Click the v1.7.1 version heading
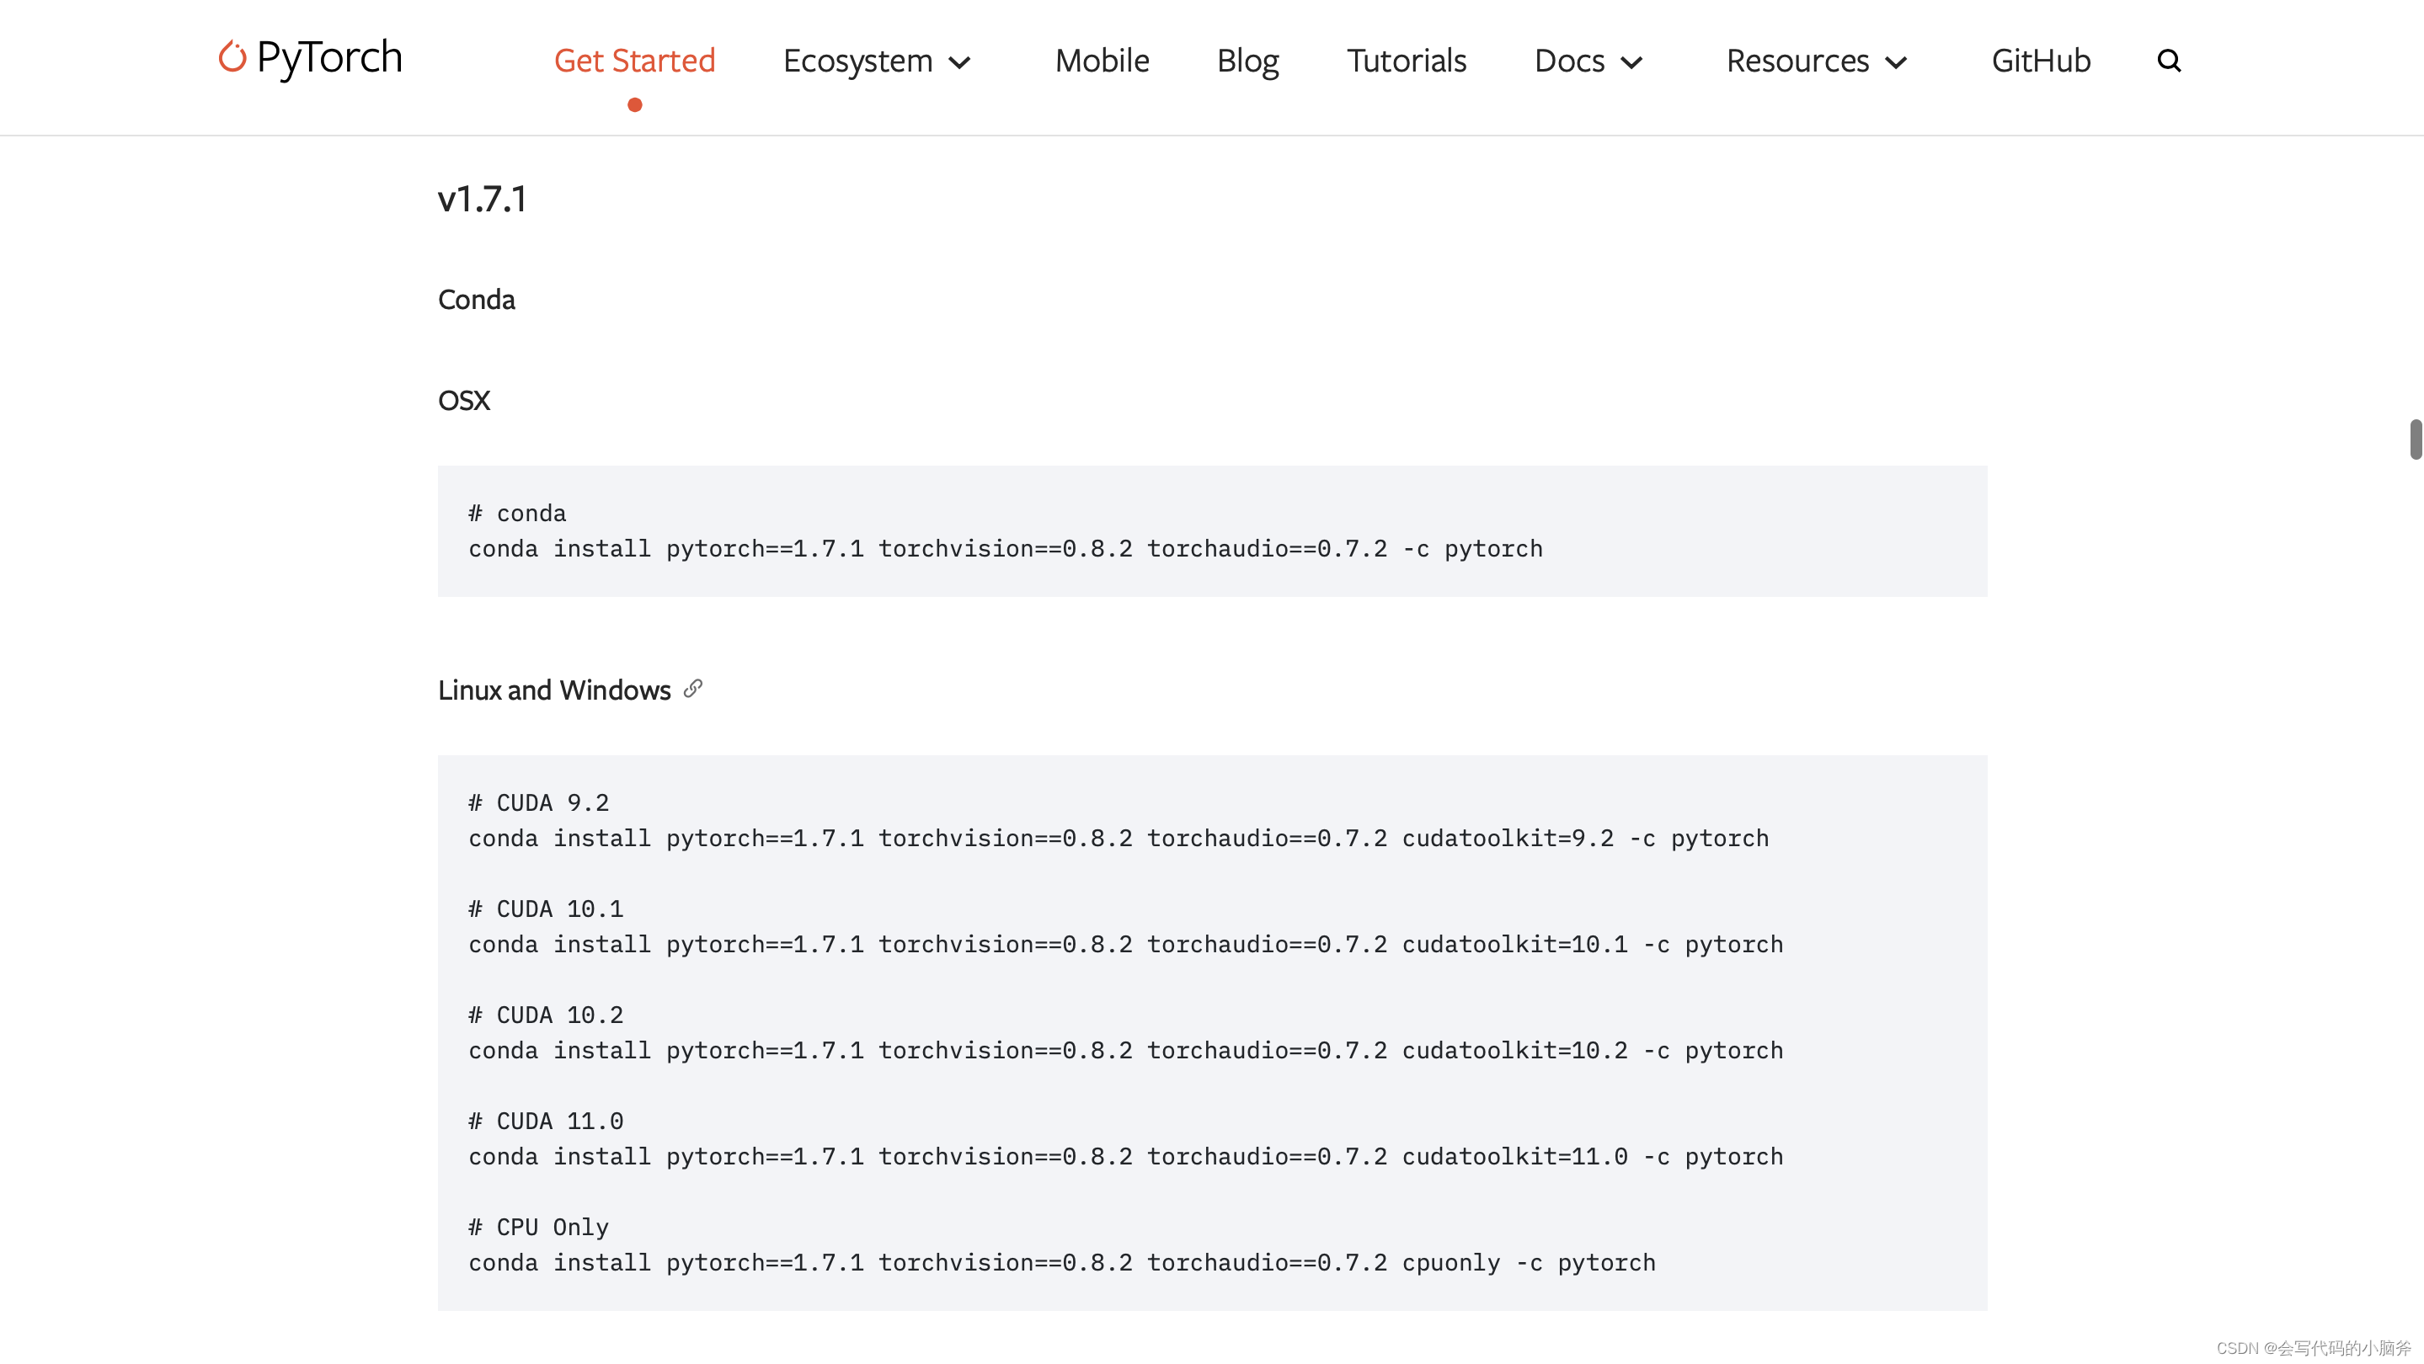2424x1364 pixels. click(x=482, y=200)
